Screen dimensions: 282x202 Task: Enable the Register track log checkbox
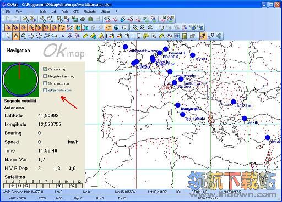click(x=45, y=76)
